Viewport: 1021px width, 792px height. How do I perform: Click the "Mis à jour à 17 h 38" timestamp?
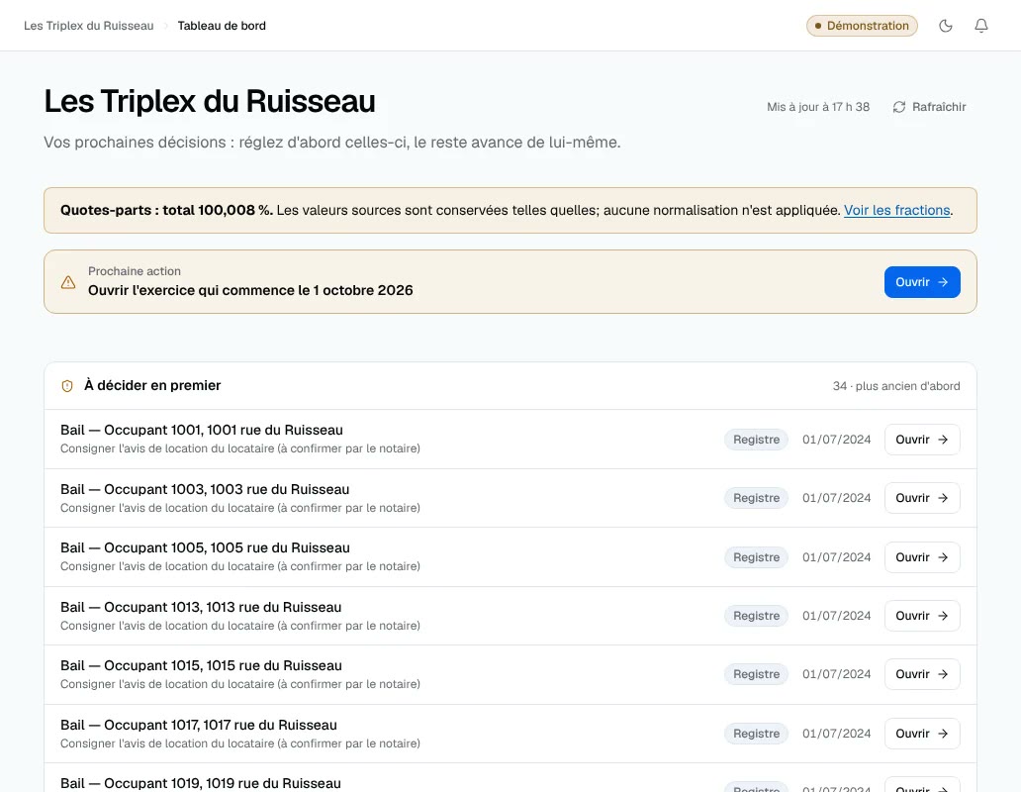coord(818,107)
